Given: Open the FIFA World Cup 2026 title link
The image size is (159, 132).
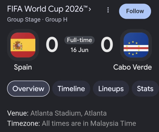Looking at the screenshot, I should [x=47, y=9].
